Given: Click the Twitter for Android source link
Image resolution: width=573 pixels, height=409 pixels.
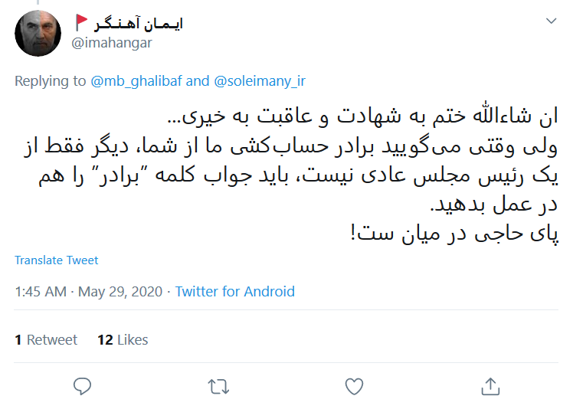Looking at the screenshot, I should click(x=234, y=292).
